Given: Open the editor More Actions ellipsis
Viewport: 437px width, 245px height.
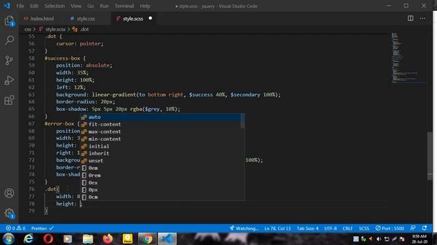Looking at the screenshot, I should 423,18.
